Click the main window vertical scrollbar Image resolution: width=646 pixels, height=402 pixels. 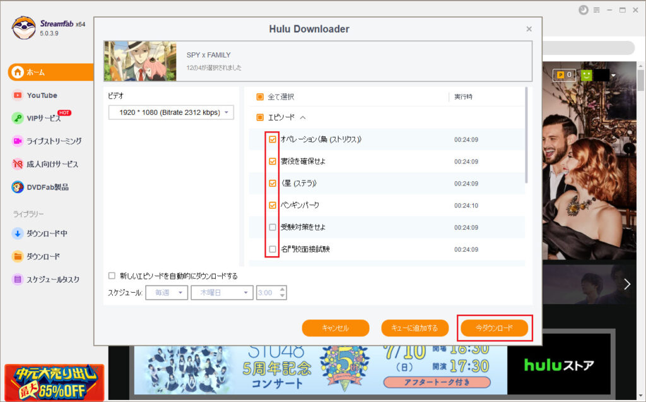[x=640, y=80]
